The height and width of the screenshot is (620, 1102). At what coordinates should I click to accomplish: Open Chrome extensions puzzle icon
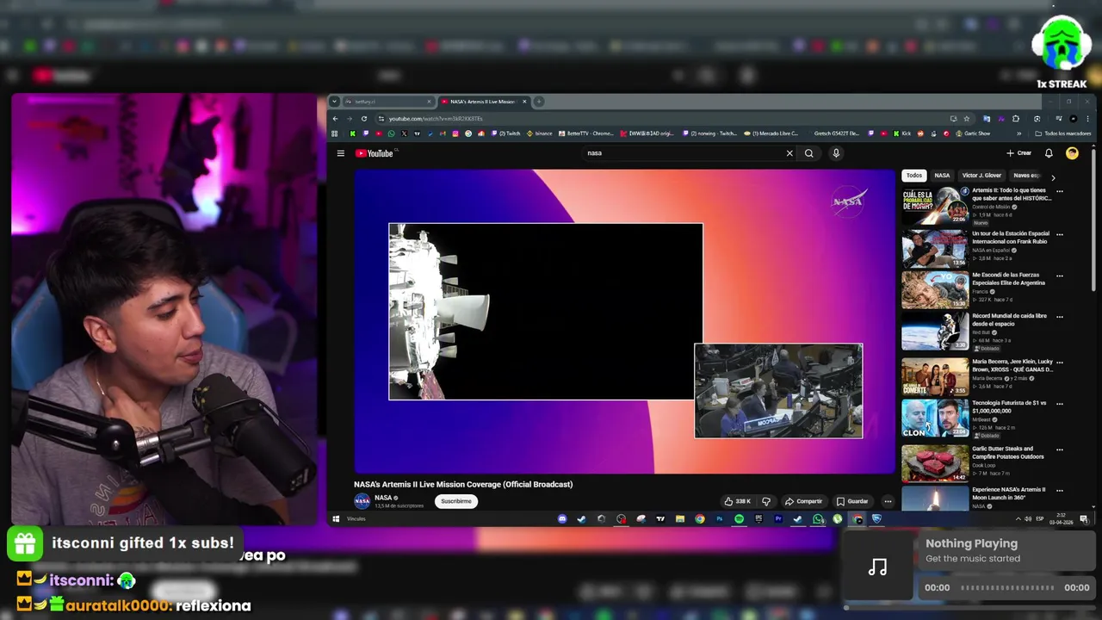(x=1016, y=119)
